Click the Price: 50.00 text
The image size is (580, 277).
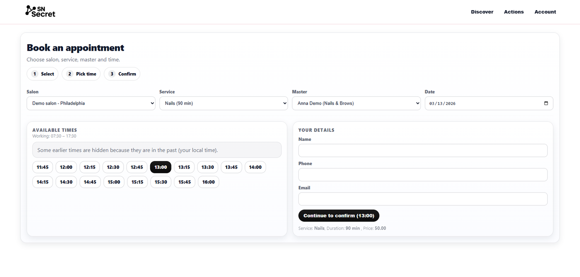click(x=374, y=228)
